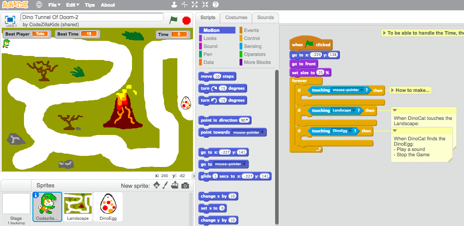Click the Block help question mark icon
This screenshot has width=464, height=226.
tap(216, 4)
